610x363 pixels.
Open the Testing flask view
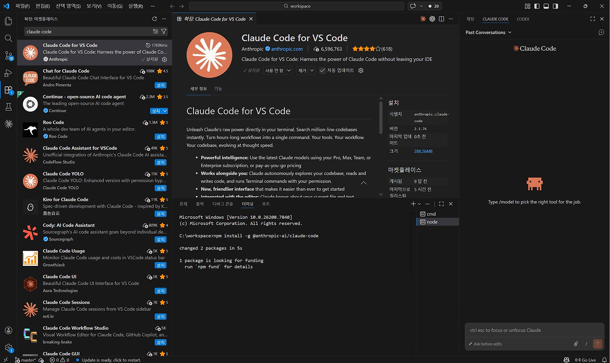(8, 107)
